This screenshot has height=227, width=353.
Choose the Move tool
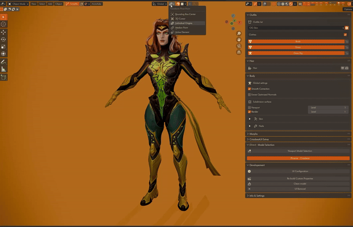click(x=4, y=32)
